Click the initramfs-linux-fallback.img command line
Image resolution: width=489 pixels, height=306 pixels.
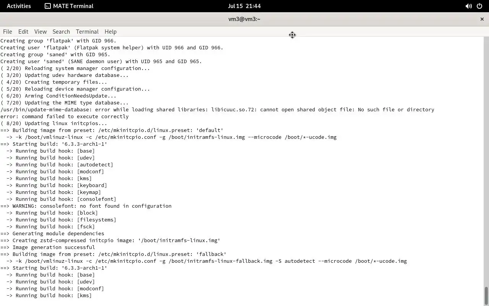(207, 261)
